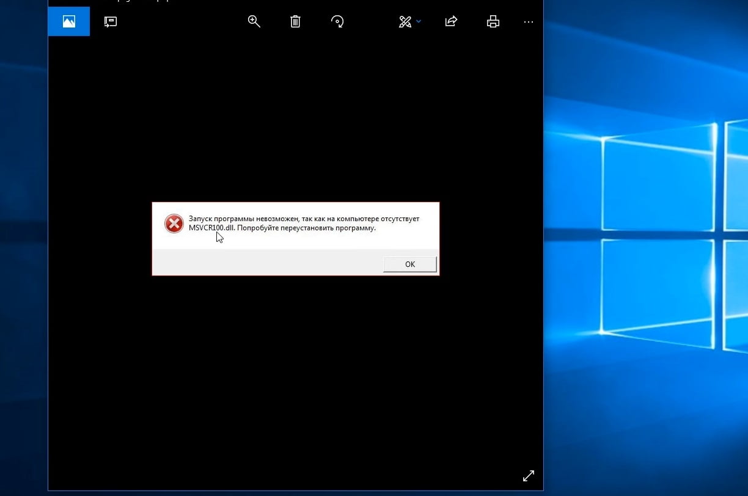Expand the Edit & Create dropdown arrow

point(419,21)
